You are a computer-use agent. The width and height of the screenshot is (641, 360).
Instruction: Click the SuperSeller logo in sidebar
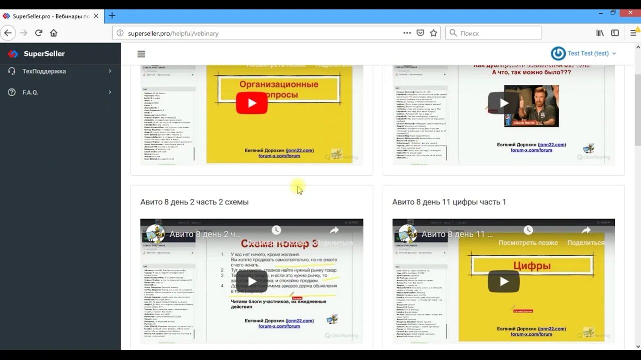37,53
